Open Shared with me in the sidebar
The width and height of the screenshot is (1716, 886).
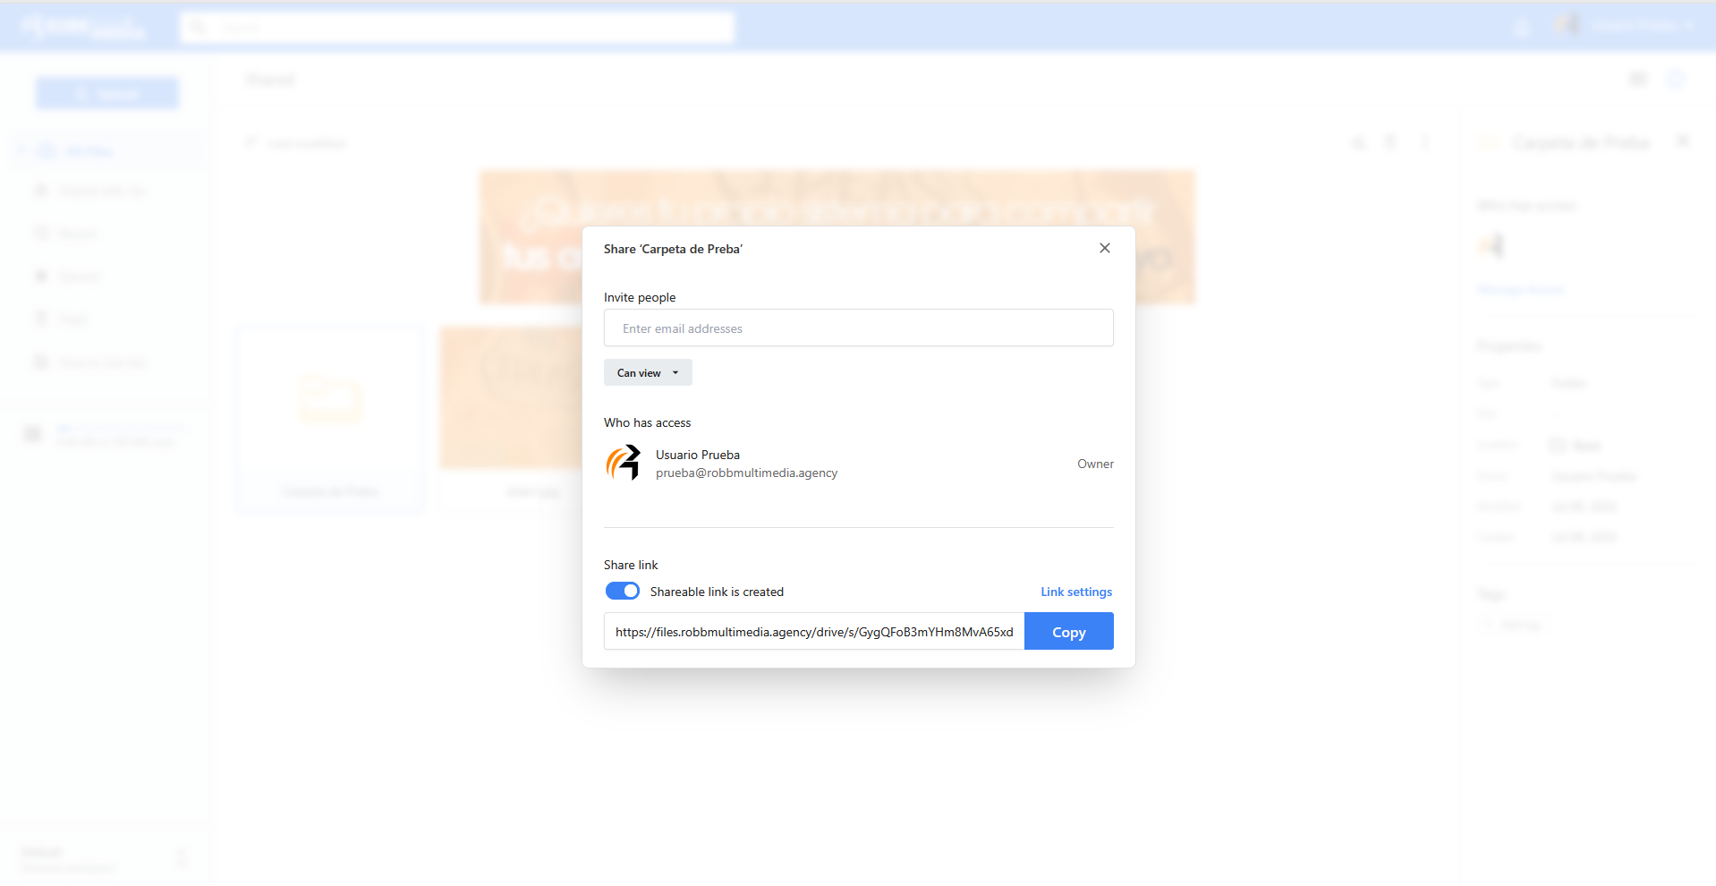click(x=101, y=191)
